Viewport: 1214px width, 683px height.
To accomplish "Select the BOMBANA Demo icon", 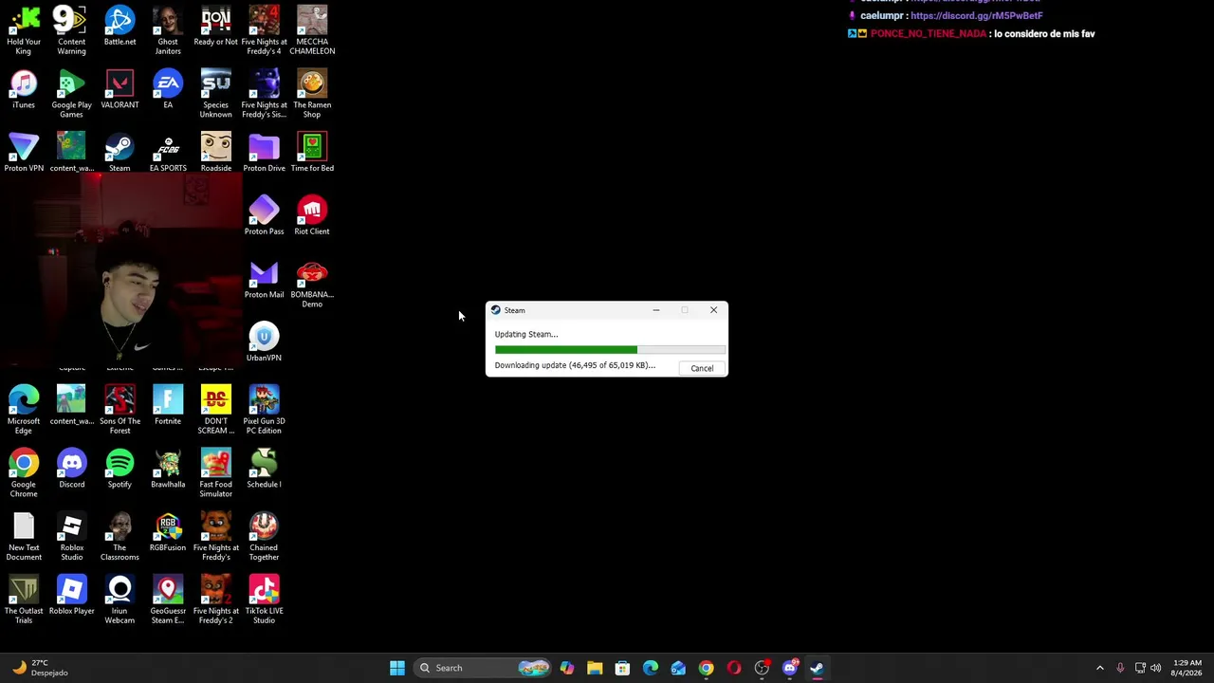I will coord(312,284).
